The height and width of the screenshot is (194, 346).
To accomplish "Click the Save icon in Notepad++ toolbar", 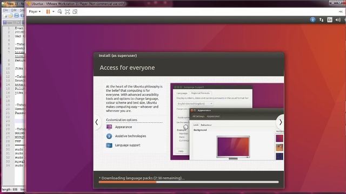I will 16,16.
